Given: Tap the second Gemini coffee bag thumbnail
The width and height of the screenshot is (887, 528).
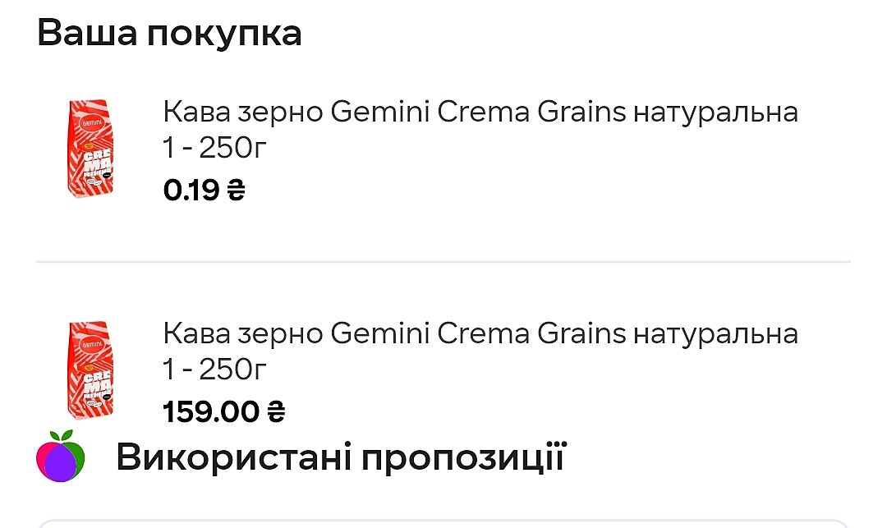Looking at the screenshot, I should pos(90,370).
